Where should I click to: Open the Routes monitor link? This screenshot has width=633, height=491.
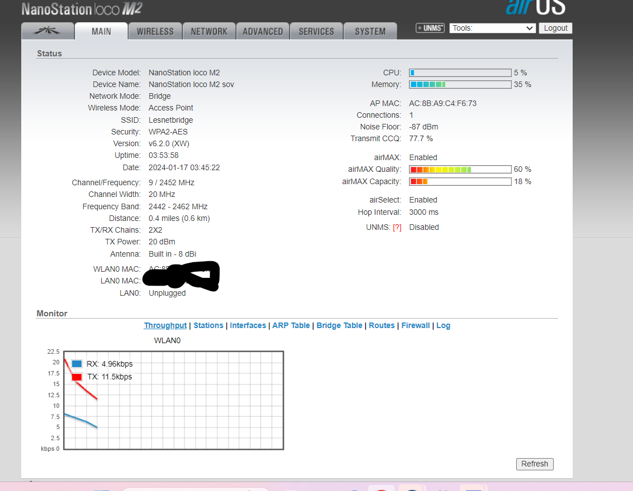click(x=382, y=325)
